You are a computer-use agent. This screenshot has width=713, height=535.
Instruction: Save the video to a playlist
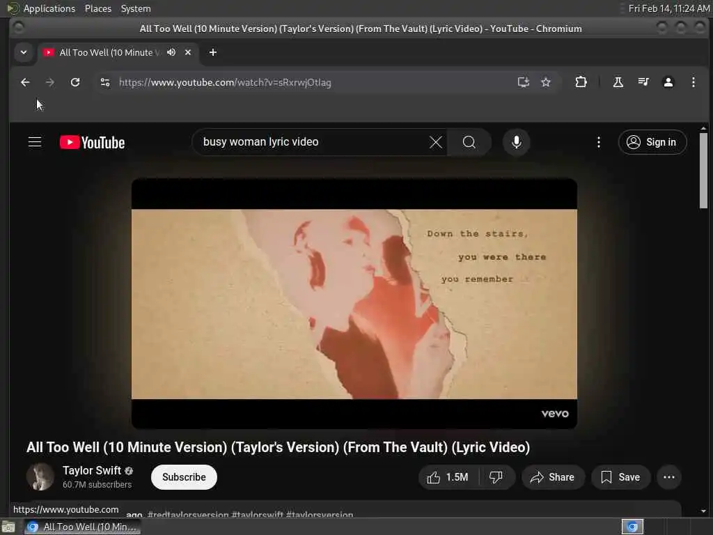click(x=620, y=477)
